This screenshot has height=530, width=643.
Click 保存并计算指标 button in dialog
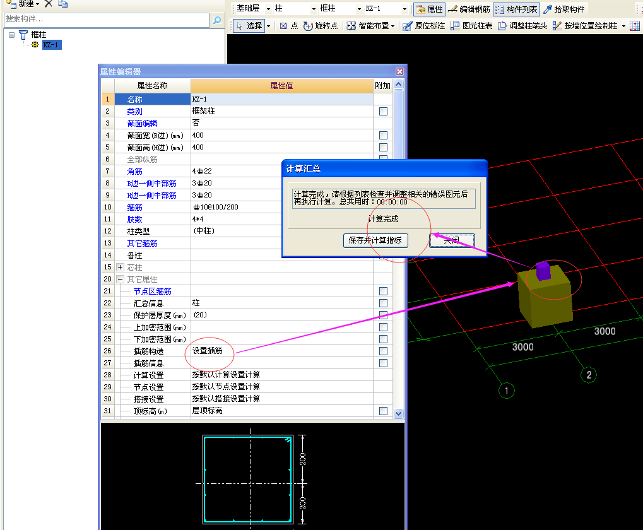pos(375,240)
